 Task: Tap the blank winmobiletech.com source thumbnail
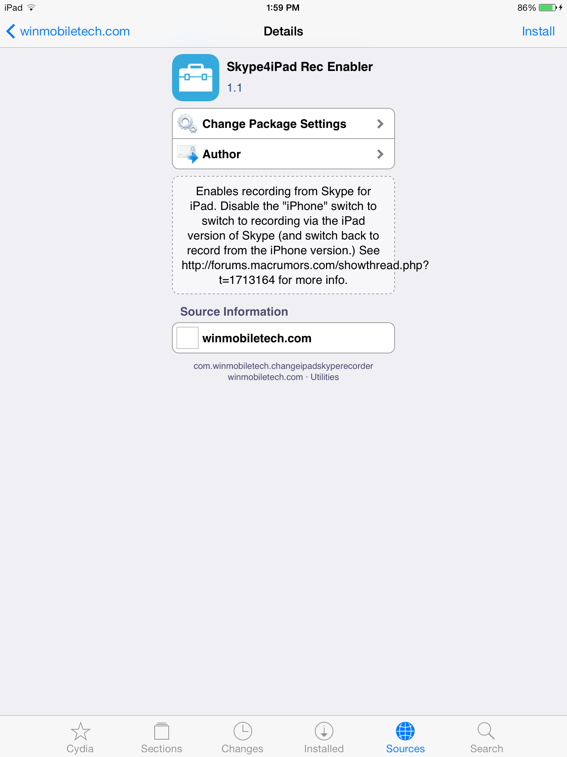(188, 338)
